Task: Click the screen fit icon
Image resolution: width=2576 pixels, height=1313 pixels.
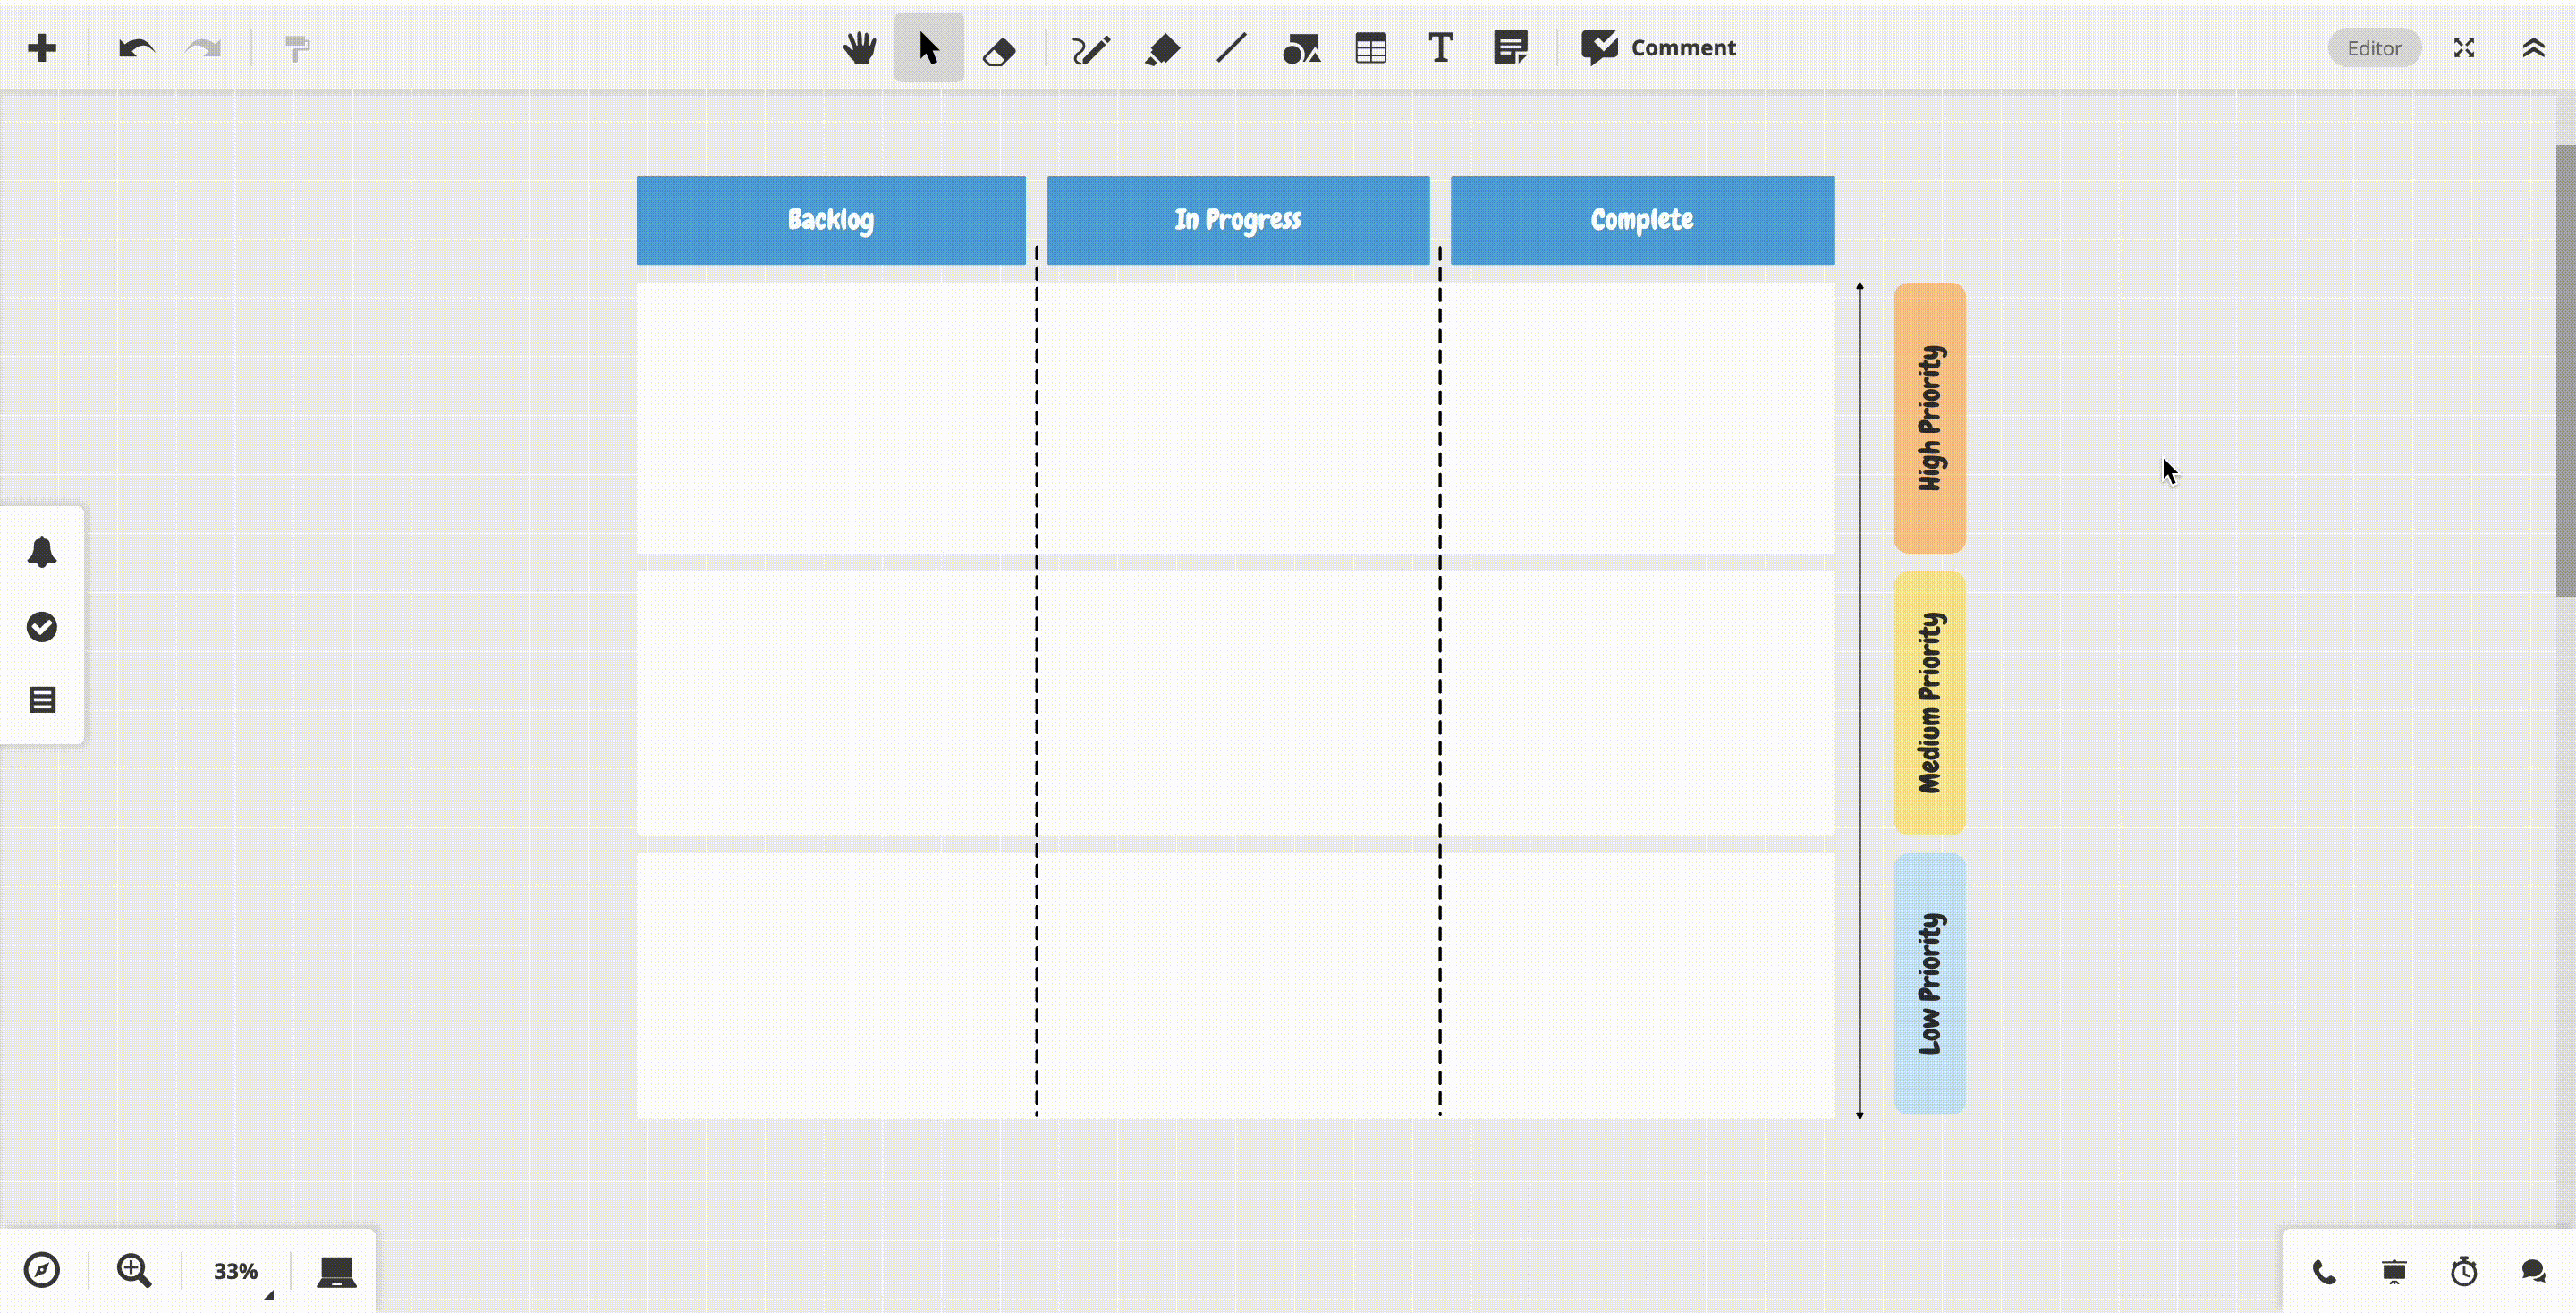Action: click(x=336, y=1272)
